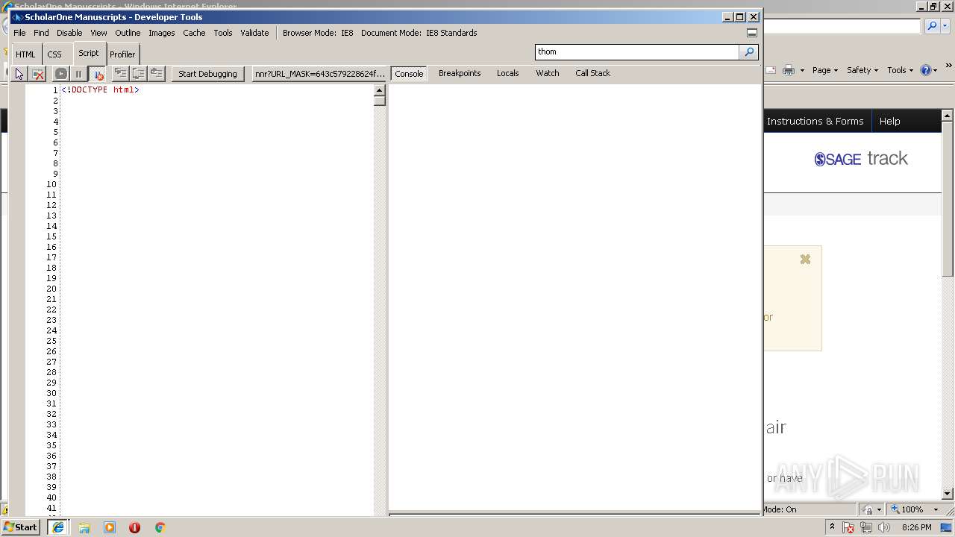Switch to the Call Stack pane

pyautogui.click(x=592, y=73)
